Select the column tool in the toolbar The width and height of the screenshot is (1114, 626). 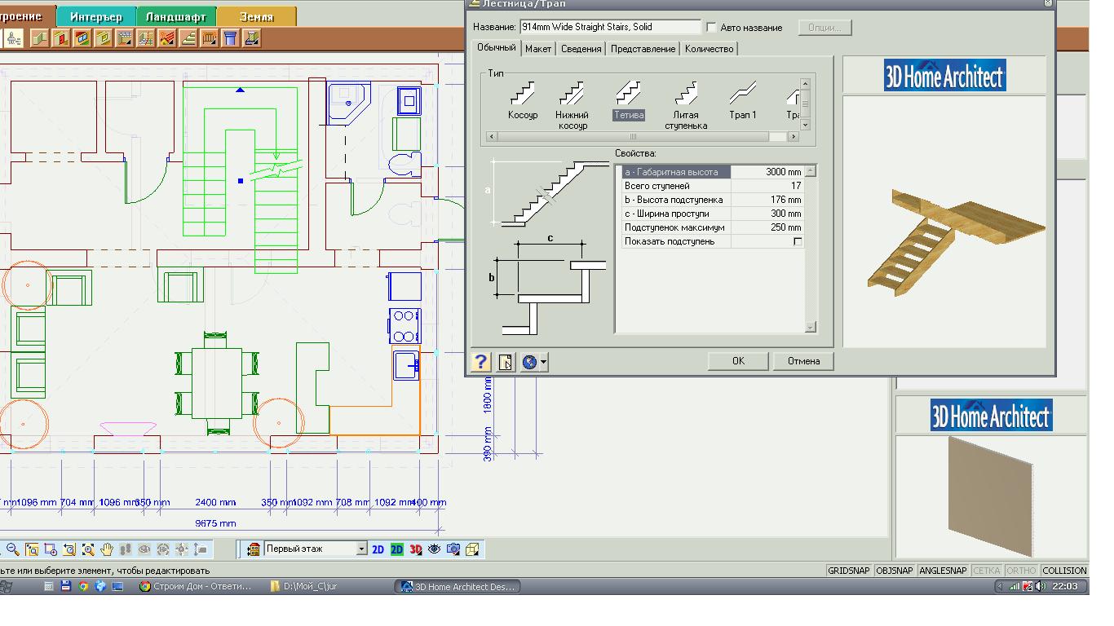point(230,37)
